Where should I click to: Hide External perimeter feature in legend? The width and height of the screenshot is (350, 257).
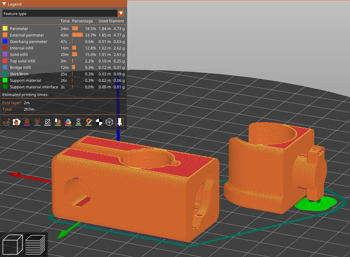click(27, 35)
